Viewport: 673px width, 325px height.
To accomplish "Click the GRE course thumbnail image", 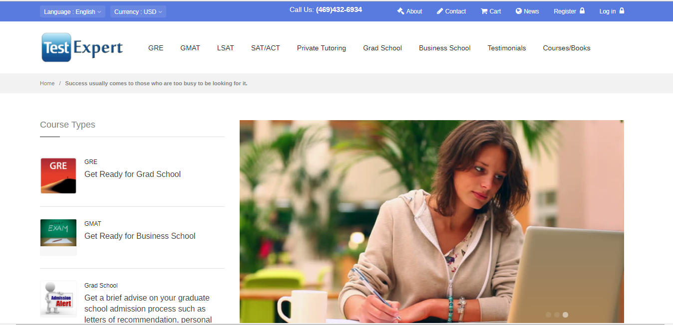I will (58, 175).
